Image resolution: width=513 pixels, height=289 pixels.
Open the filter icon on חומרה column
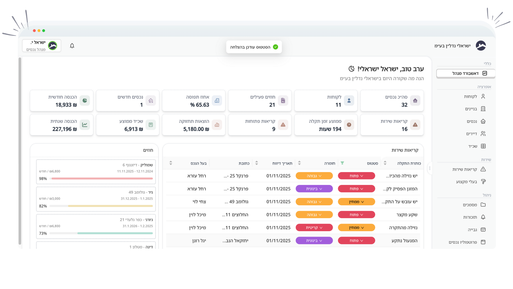(x=343, y=163)
